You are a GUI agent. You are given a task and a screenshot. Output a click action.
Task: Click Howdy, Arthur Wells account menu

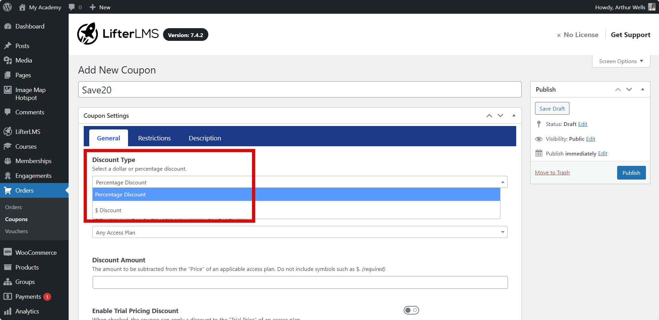tap(625, 7)
